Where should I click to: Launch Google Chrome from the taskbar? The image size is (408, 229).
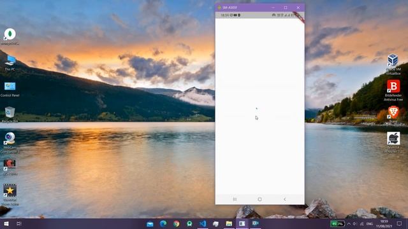(x=177, y=223)
